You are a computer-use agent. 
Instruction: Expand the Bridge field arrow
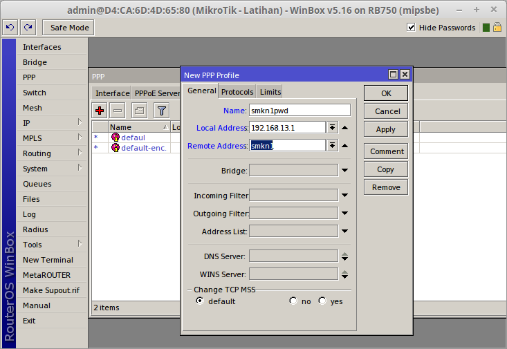344,170
